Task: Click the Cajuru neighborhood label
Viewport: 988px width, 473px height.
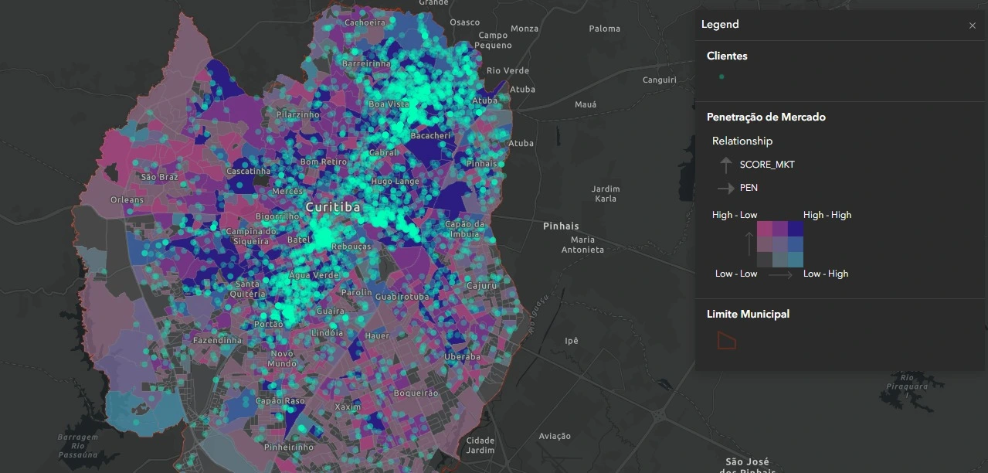Action: click(x=481, y=286)
